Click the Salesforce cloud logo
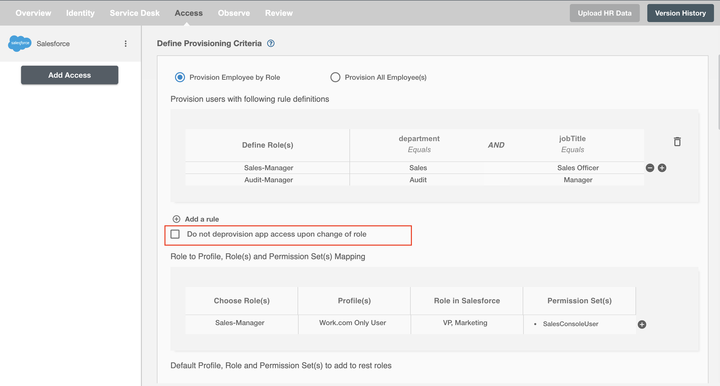720x386 pixels. click(20, 43)
